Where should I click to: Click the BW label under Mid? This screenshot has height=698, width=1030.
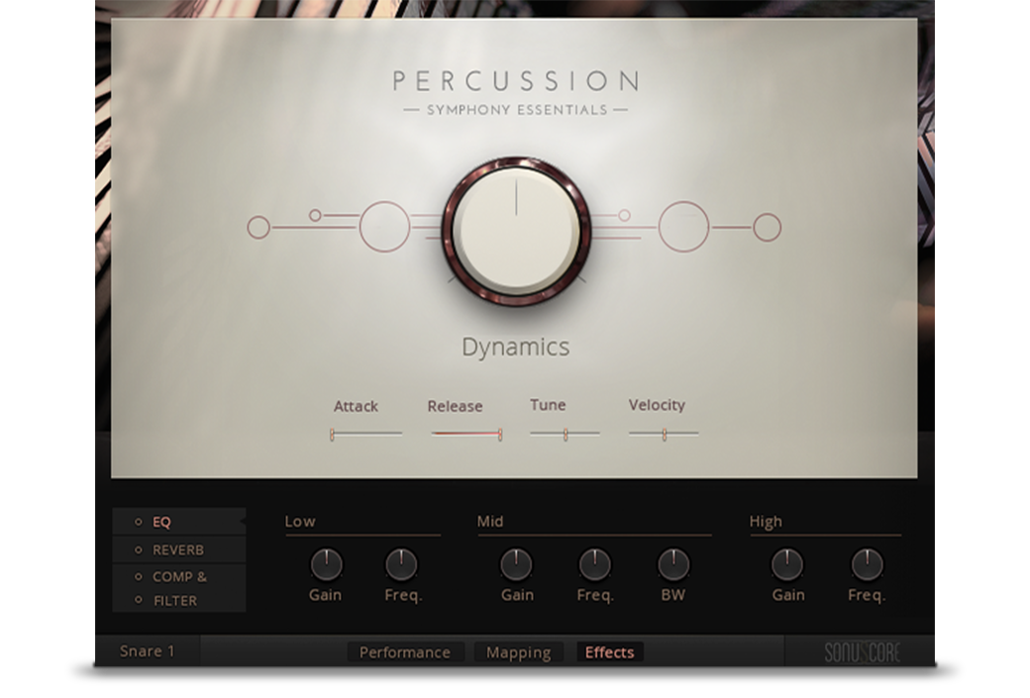coord(673,595)
